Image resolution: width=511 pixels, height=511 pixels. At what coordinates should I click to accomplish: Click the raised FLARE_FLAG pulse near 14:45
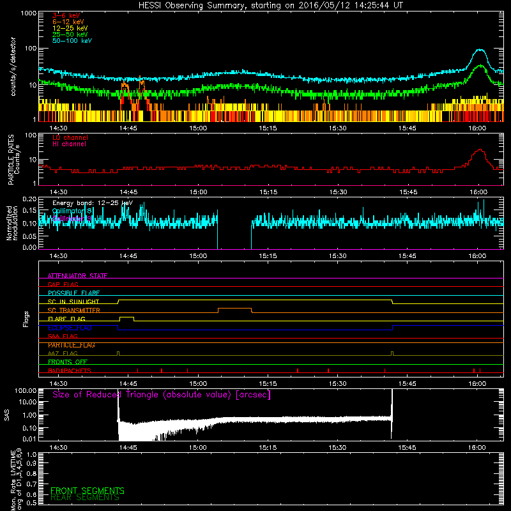126,317
